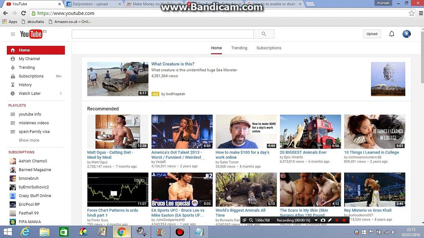The image size is (424, 238).
Task: Launch Internet Explorer from the taskbar
Action: (26, 232)
